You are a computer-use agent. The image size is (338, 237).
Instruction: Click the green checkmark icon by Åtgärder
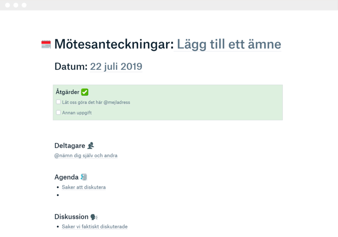point(85,92)
